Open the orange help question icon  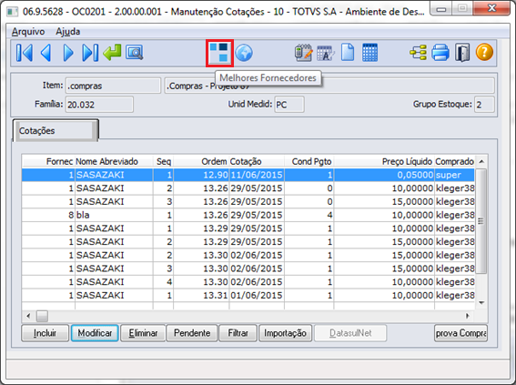tap(484, 53)
